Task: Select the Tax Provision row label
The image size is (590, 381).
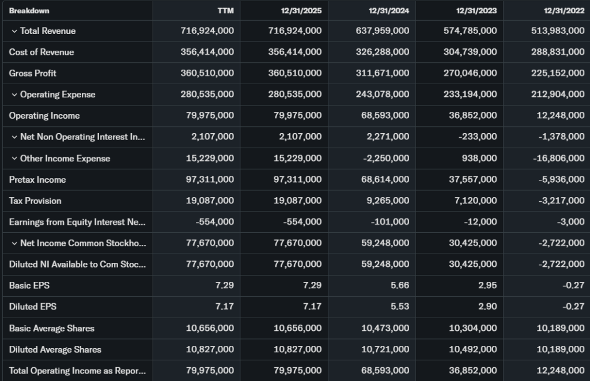Action: pyautogui.click(x=35, y=201)
